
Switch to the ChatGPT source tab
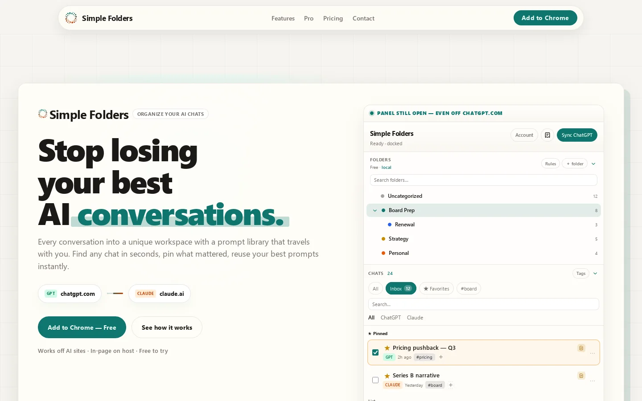pos(391,318)
